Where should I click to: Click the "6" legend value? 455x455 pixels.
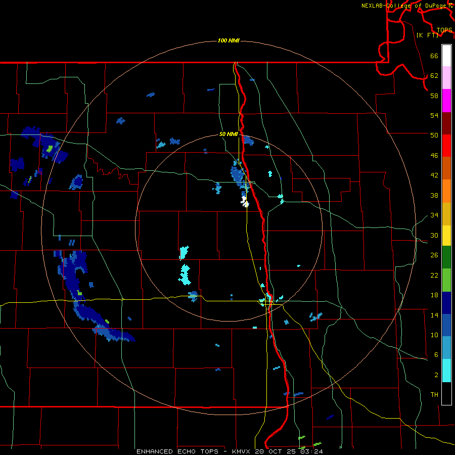point(436,355)
